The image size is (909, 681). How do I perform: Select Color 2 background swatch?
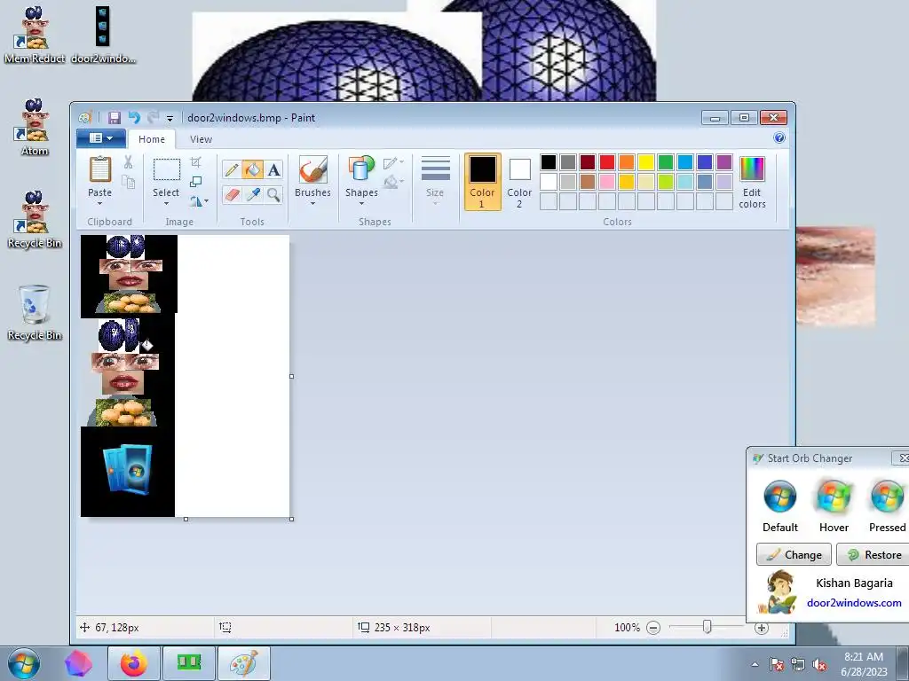519,181
